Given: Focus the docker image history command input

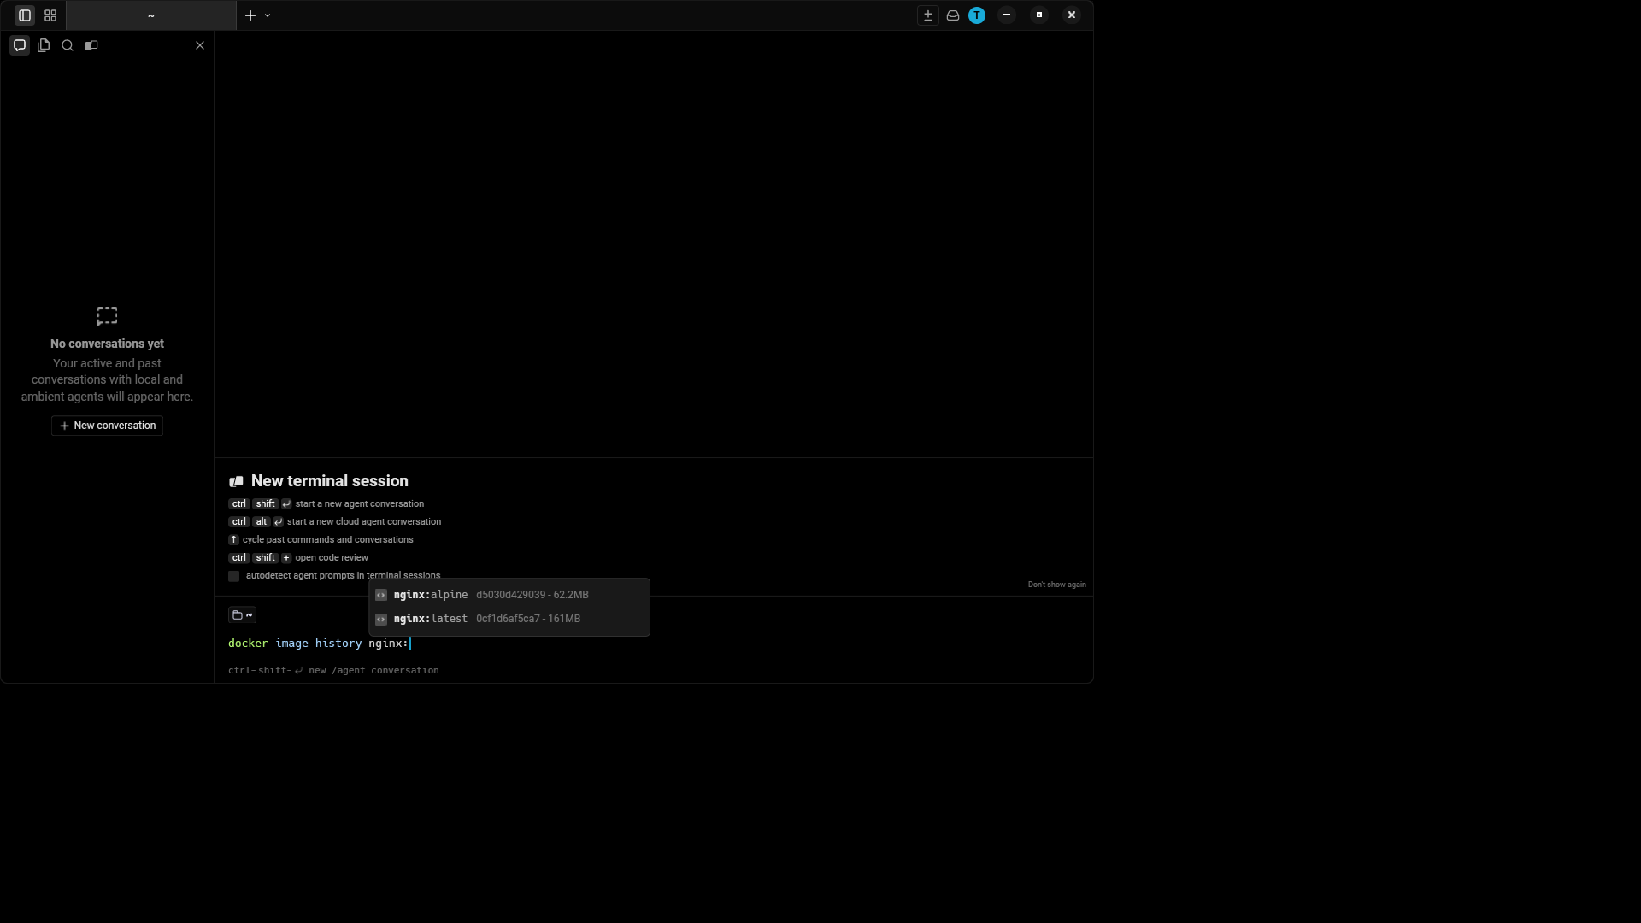Looking at the screenshot, I should pyautogui.click(x=654, y=644).
